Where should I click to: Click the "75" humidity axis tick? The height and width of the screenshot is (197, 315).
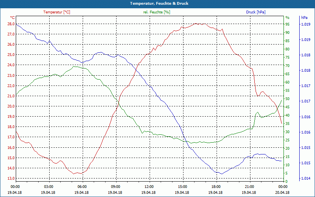[x=287, y=58]
